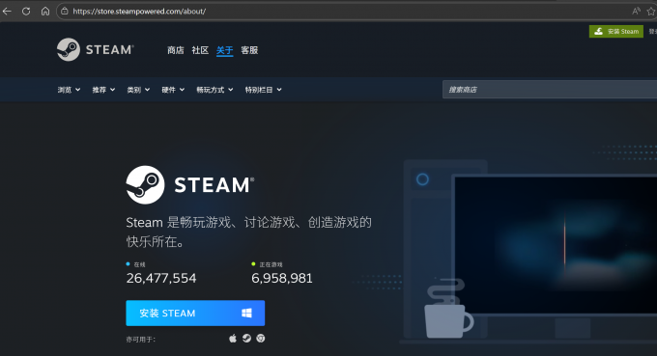
Task: Expand the 类别 categories dropdown
Action: pyautogui.click(x=138, y=90)
